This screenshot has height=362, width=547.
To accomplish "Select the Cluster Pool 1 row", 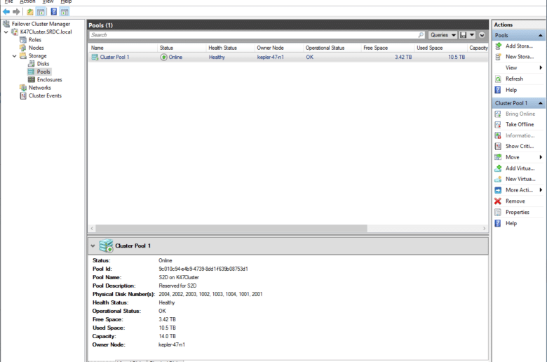I will click(288, 58).
